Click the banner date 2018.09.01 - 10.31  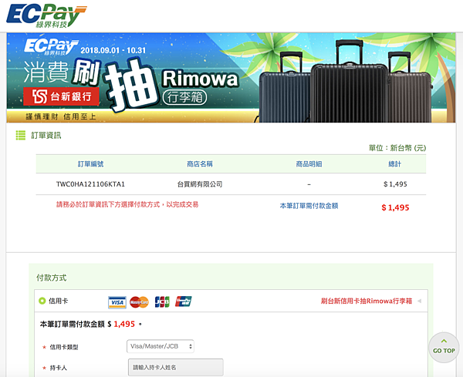click(x=113, y=50)
